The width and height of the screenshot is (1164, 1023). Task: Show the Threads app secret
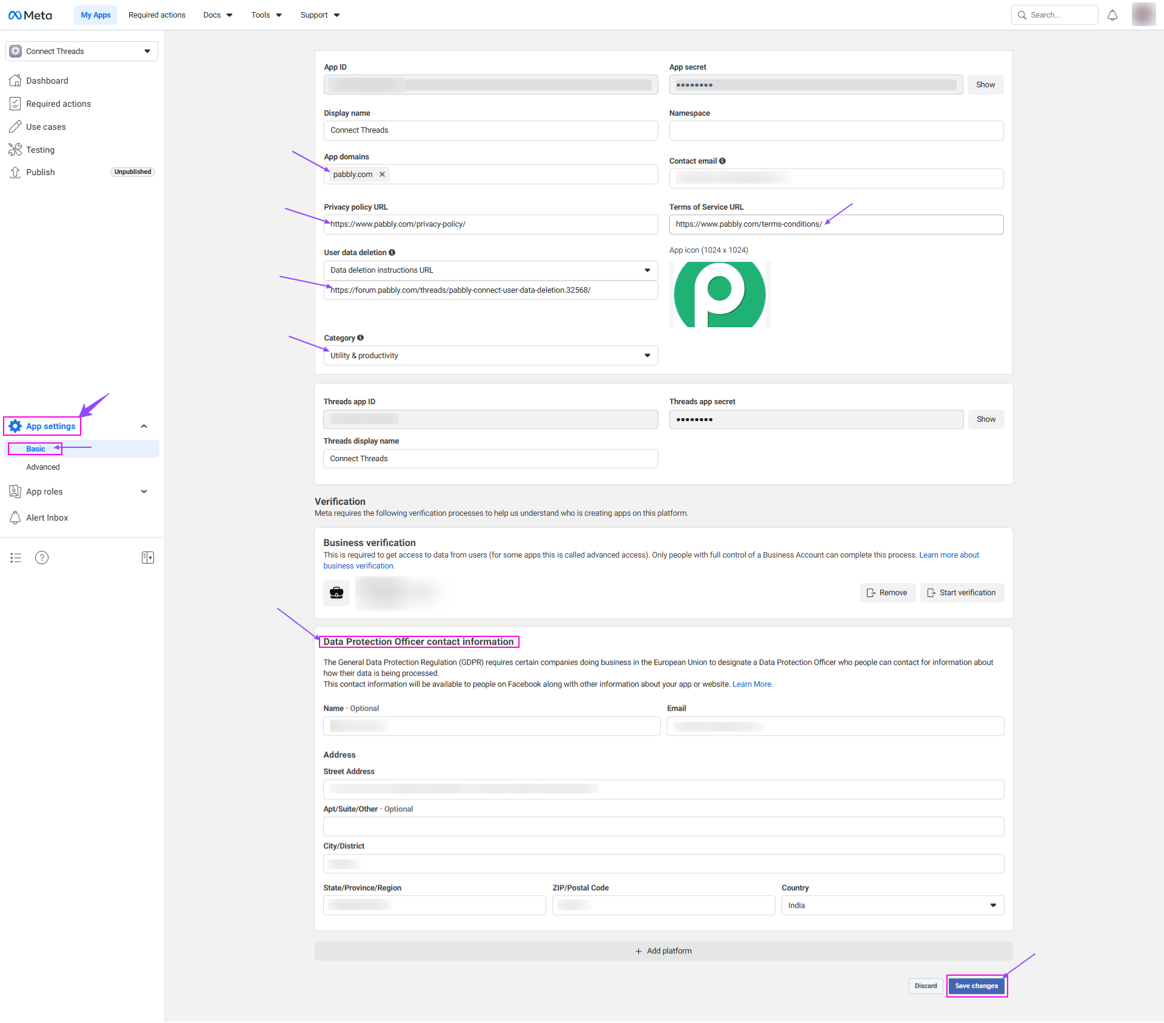[x=986, y=419]
